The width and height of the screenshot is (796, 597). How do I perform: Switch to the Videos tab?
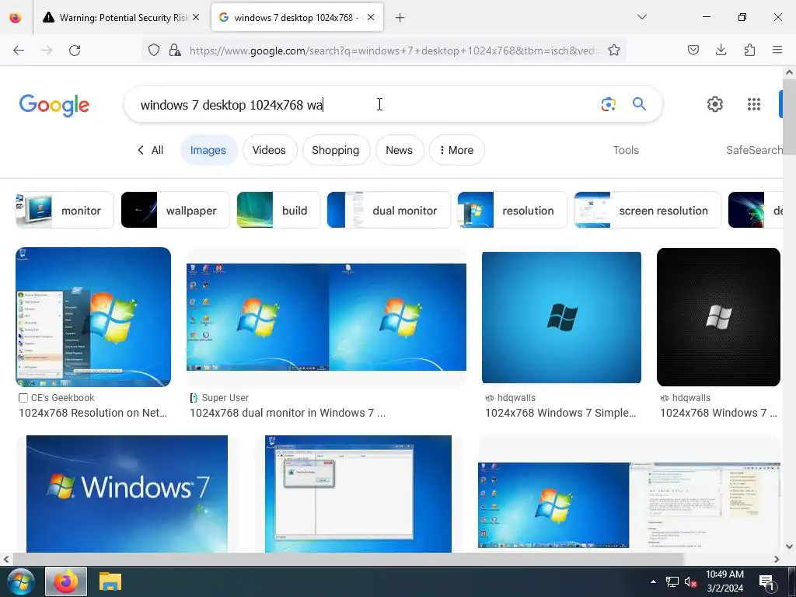[269, 150]
